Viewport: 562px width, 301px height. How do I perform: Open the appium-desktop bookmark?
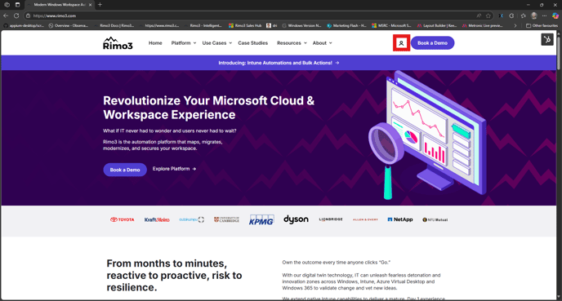pyautogui.click(x=24, y=26)
